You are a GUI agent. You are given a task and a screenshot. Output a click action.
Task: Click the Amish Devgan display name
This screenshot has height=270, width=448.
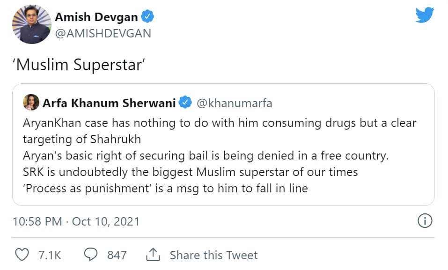[x=96, y=17]
